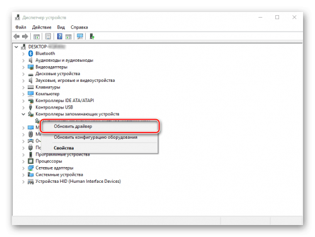Collapse the DESKTOP root node

[16, 47]
